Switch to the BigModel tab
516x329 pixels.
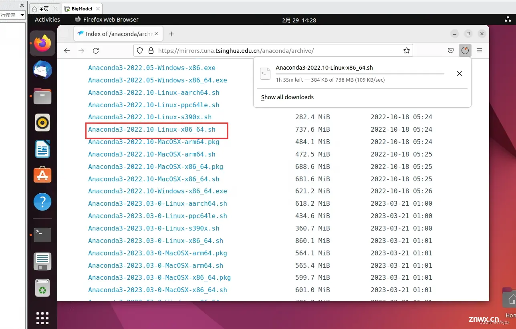tap(81, 8)
